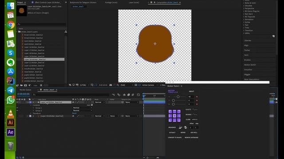Viewport: 284px width, 159px height.
Task: Click the Elastic curve icon in Motion Tools
Action: pos(195,110)
